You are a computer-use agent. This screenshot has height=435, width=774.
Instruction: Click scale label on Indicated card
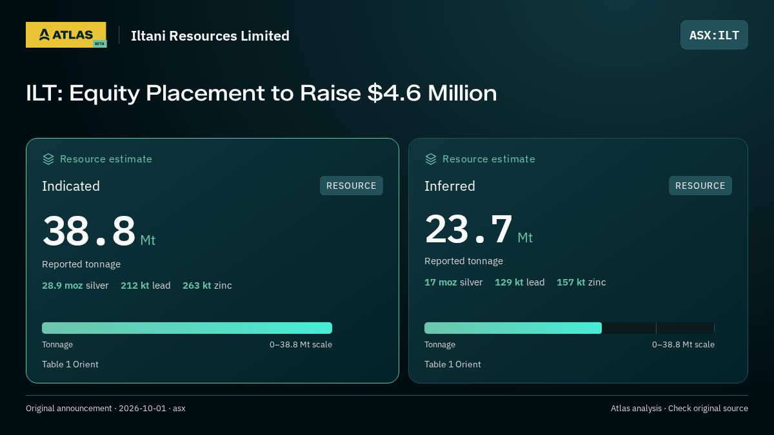(301, 345)
